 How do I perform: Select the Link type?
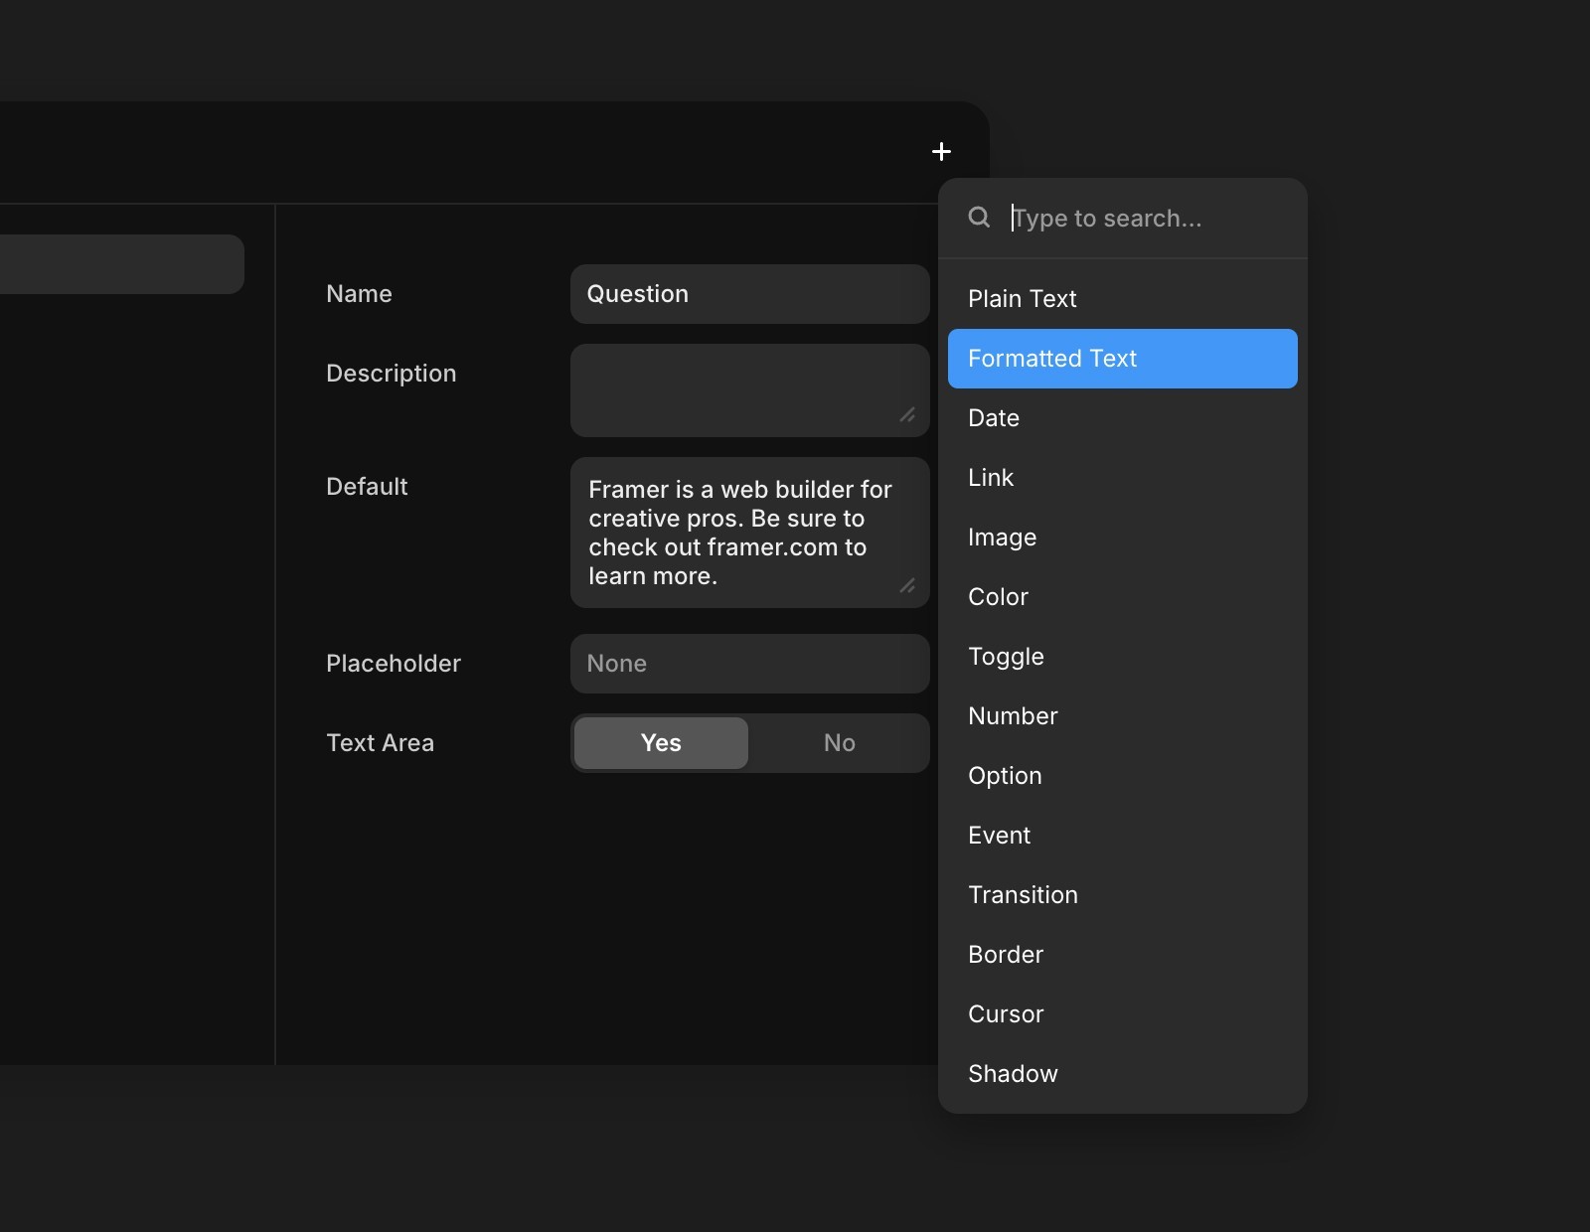coord(1123,478)
